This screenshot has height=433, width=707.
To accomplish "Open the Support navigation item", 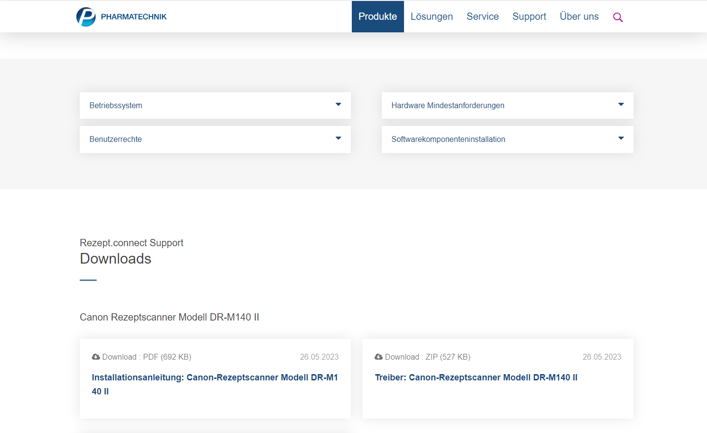I will pyautogui.click(x=529, y=16).
